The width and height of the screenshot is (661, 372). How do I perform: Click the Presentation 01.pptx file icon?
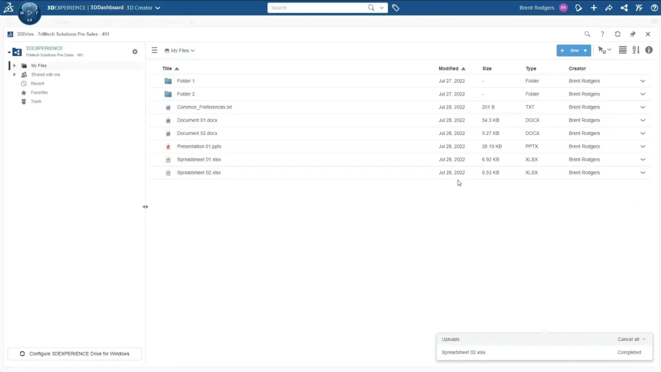coord(168,147)
